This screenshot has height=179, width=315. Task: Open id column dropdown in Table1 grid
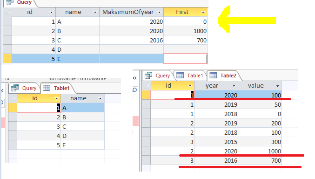56,98
